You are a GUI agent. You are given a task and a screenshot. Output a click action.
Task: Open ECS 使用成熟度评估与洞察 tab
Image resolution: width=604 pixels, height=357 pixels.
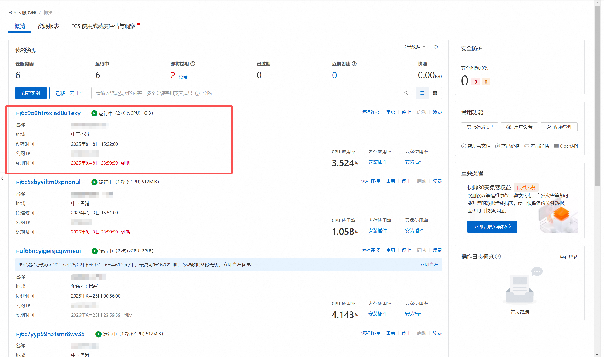tap(103, 26)
